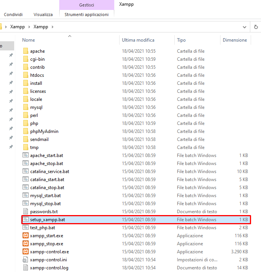Click the apache_start.bat batch file icon
The width and height of the screenshot is (261, 272).
[26, 155]
